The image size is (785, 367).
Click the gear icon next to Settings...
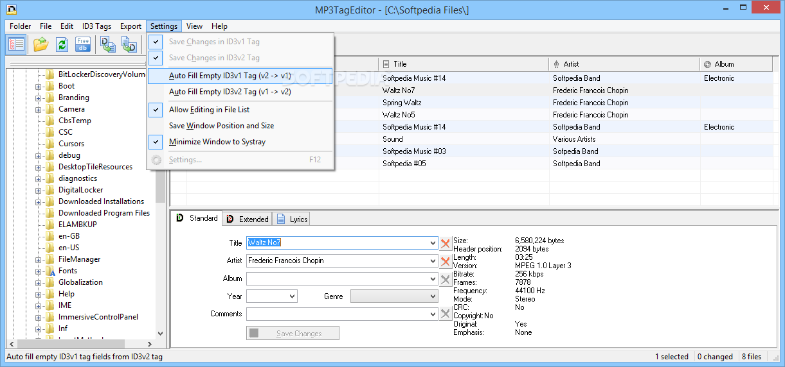click(156, 160)
